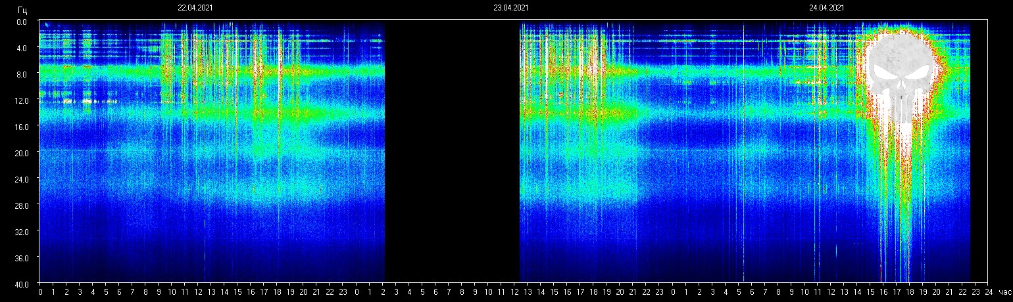Click the date label 22.04.2021
This screenshot has width=1013, height=302.
[195, 8]
